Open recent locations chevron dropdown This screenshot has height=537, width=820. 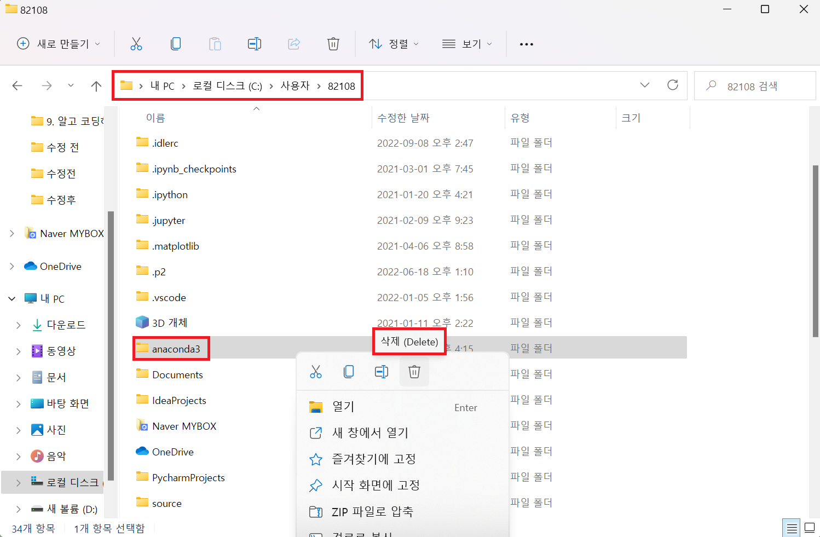click(x=71, y=86)
